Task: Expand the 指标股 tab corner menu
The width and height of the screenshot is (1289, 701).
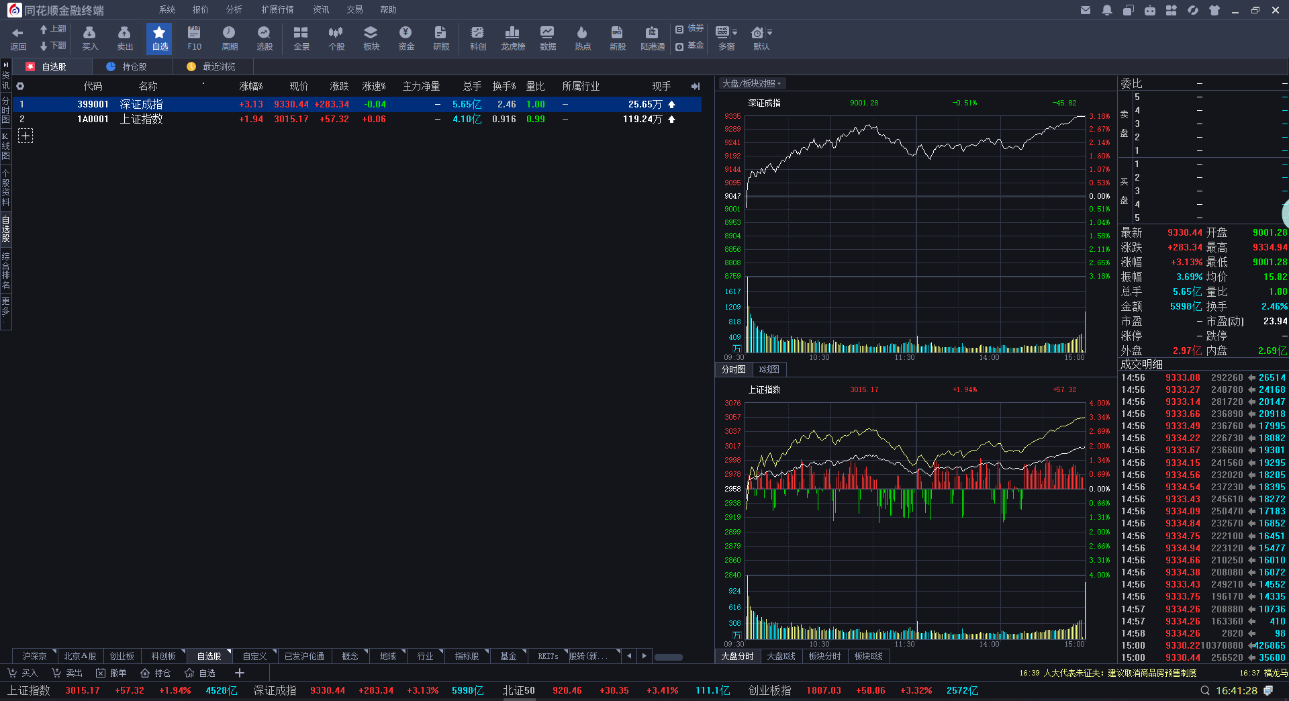Action: (x=488, y=651)
